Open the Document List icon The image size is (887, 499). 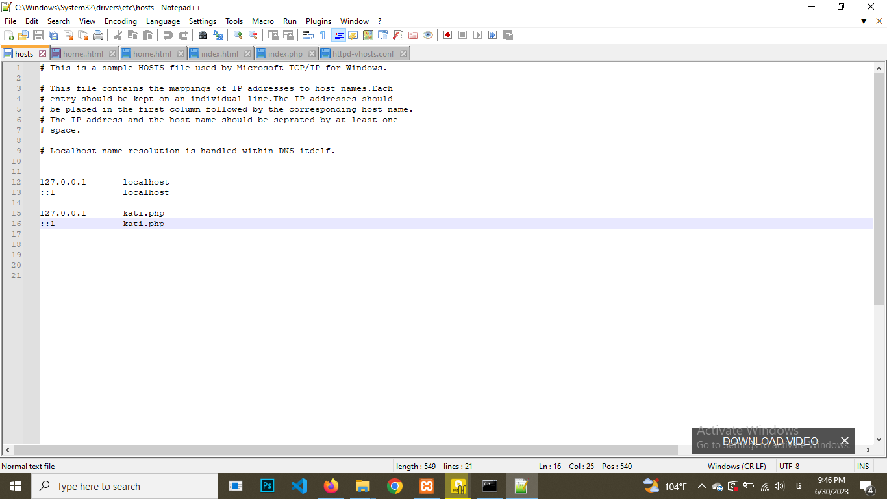[383, 35]
